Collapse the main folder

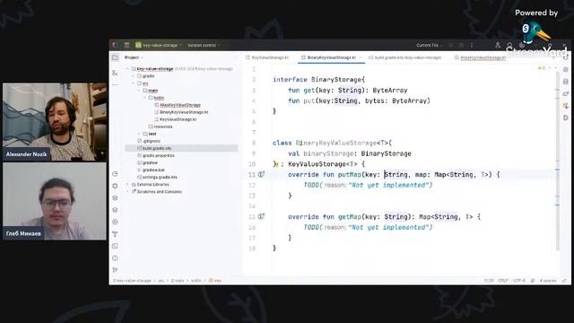139,91
